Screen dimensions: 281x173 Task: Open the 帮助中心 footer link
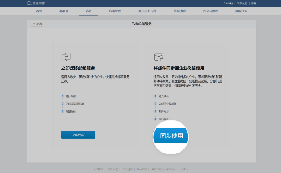tap(171, 169)
